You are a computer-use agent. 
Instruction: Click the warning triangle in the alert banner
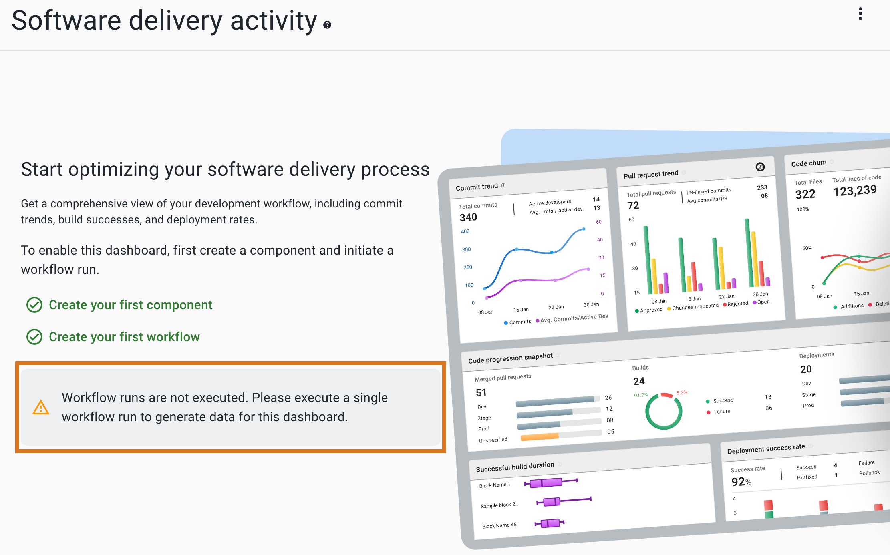[x=41, y=407]
